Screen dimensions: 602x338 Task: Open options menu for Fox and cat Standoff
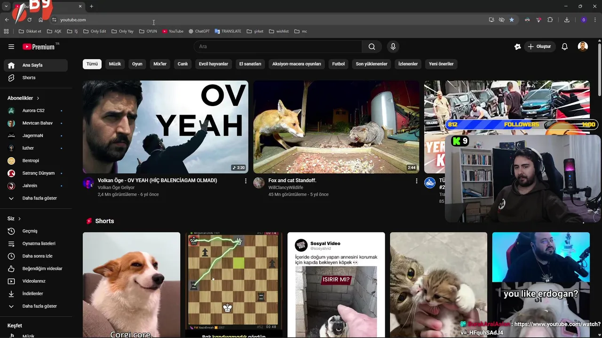pos(416,181)
